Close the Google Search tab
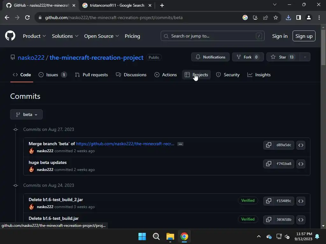 point(150,5)
